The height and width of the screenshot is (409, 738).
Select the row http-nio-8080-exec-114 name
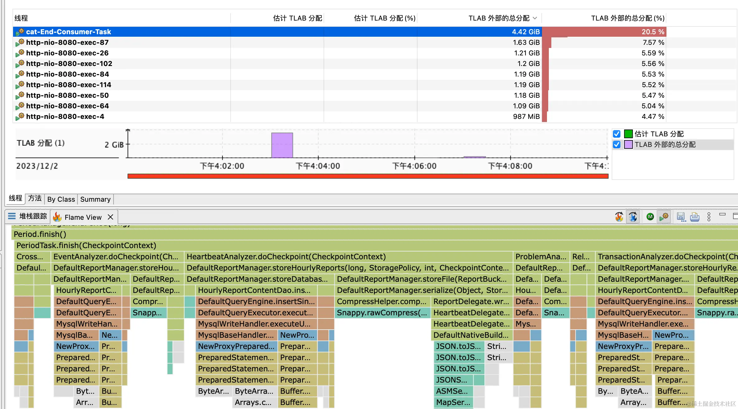(x=68, y=85)
